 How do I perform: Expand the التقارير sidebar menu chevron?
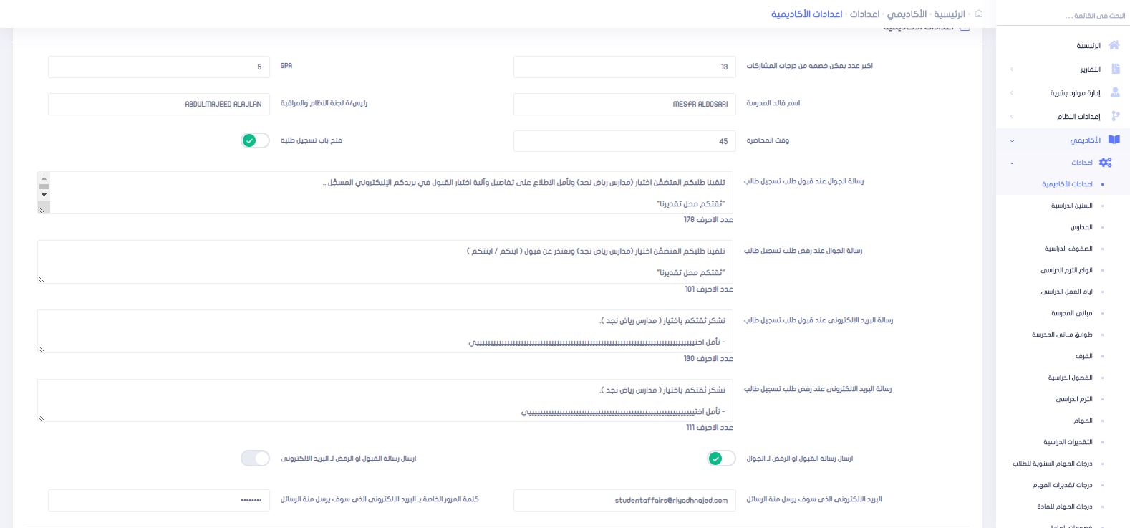pyautogui.click(x=1011, y=69)
